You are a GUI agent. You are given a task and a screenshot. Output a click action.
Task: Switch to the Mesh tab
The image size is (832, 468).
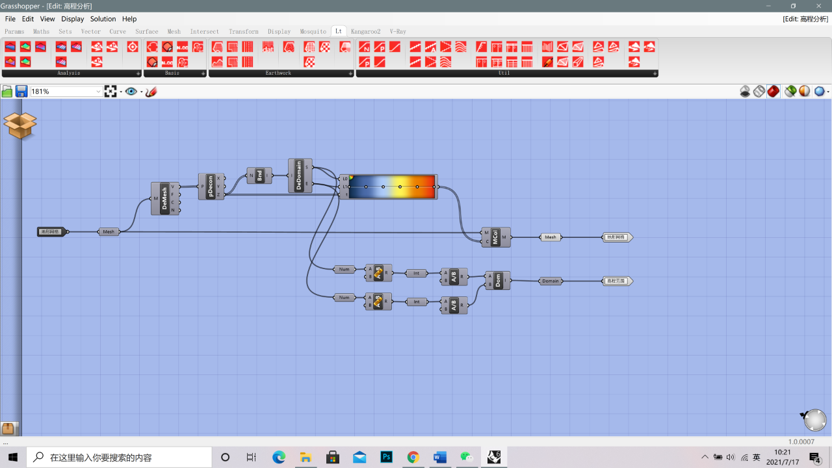174,31
